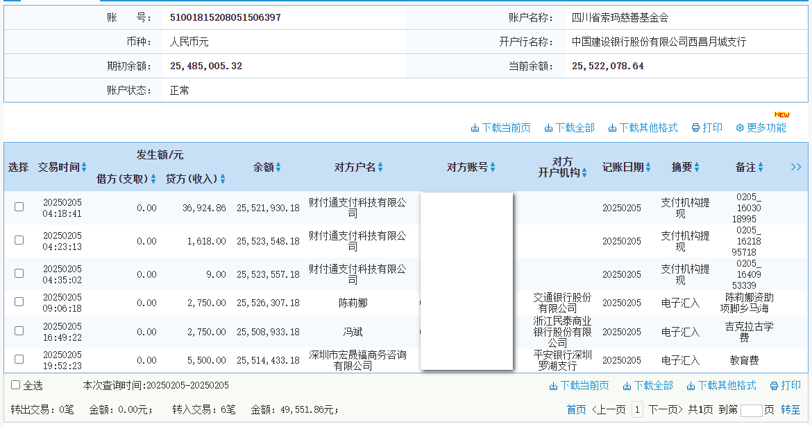Sort by 摘要 arrows
The image size is (812, 426).
click(697, 167)
